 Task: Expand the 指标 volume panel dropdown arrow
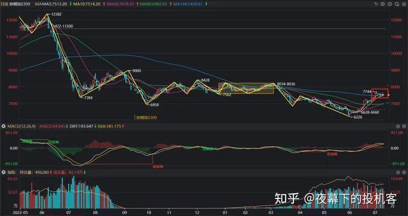coord(3,172)
